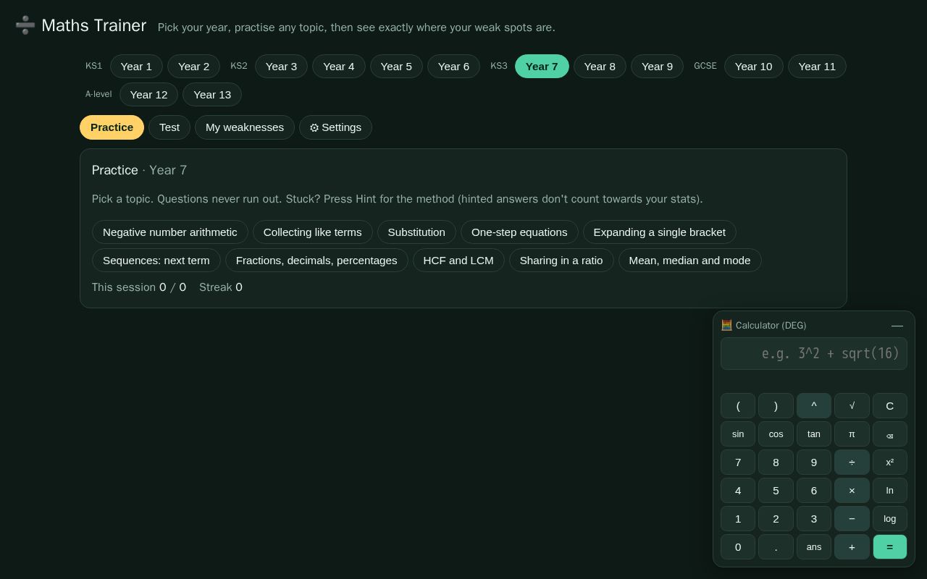Click the close parenthesis calculator key

776,406
